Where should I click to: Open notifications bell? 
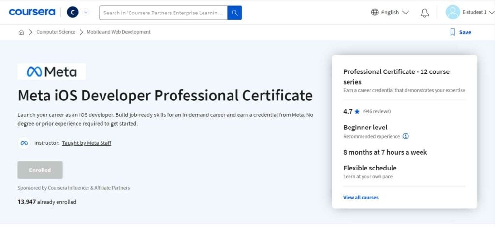[x=424, y=13]
